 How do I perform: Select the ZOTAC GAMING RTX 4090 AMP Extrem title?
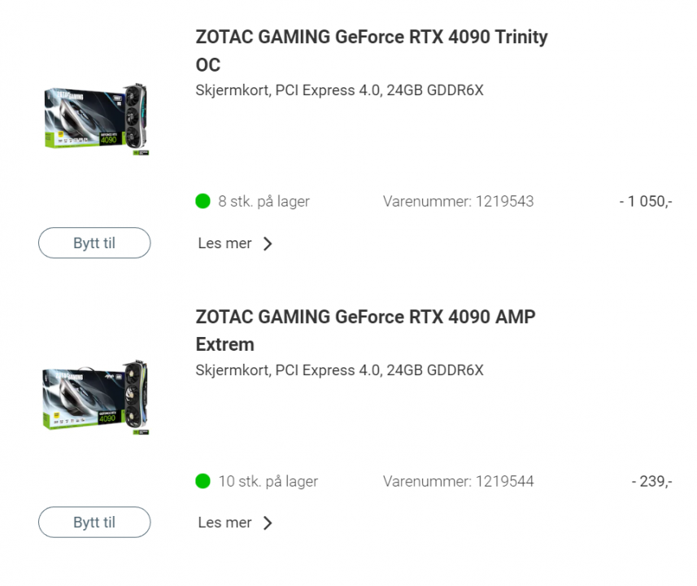(x=365, y=330)
